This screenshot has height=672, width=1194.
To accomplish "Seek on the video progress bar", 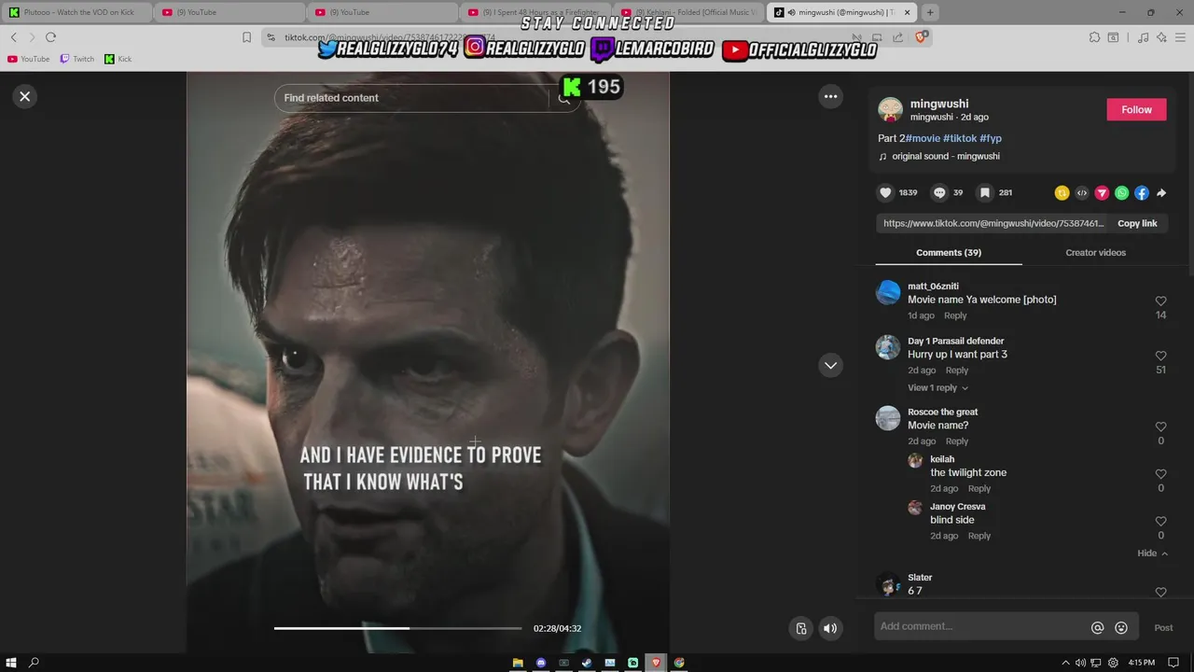I will click(x=397, y=628).
